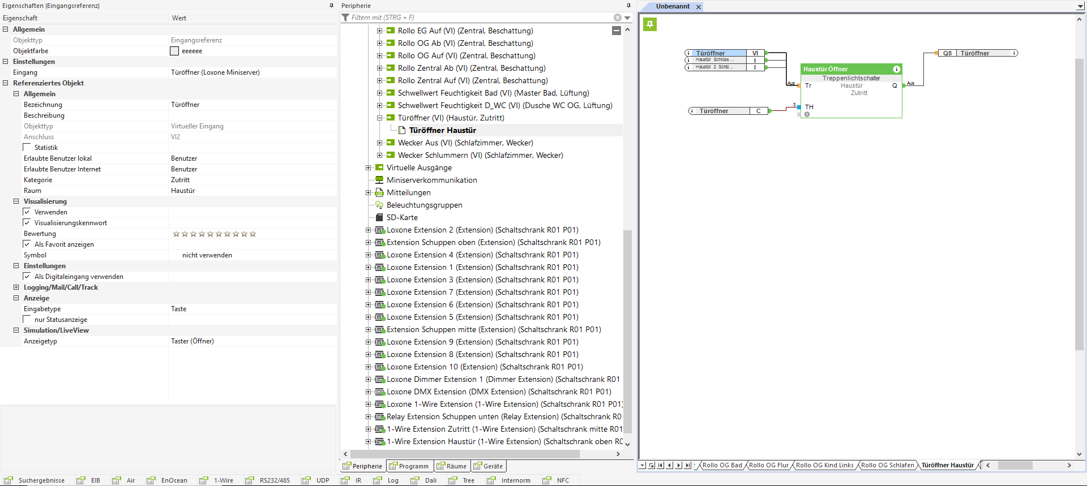Click the Filtern mit search field
Screen dimensions: 1087x486
click(476, 18)
